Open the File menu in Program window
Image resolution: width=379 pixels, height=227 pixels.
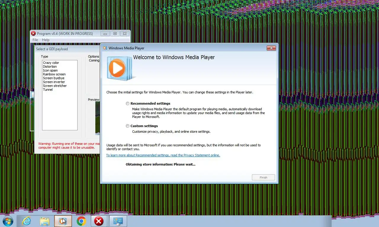[x=35, y=40]
